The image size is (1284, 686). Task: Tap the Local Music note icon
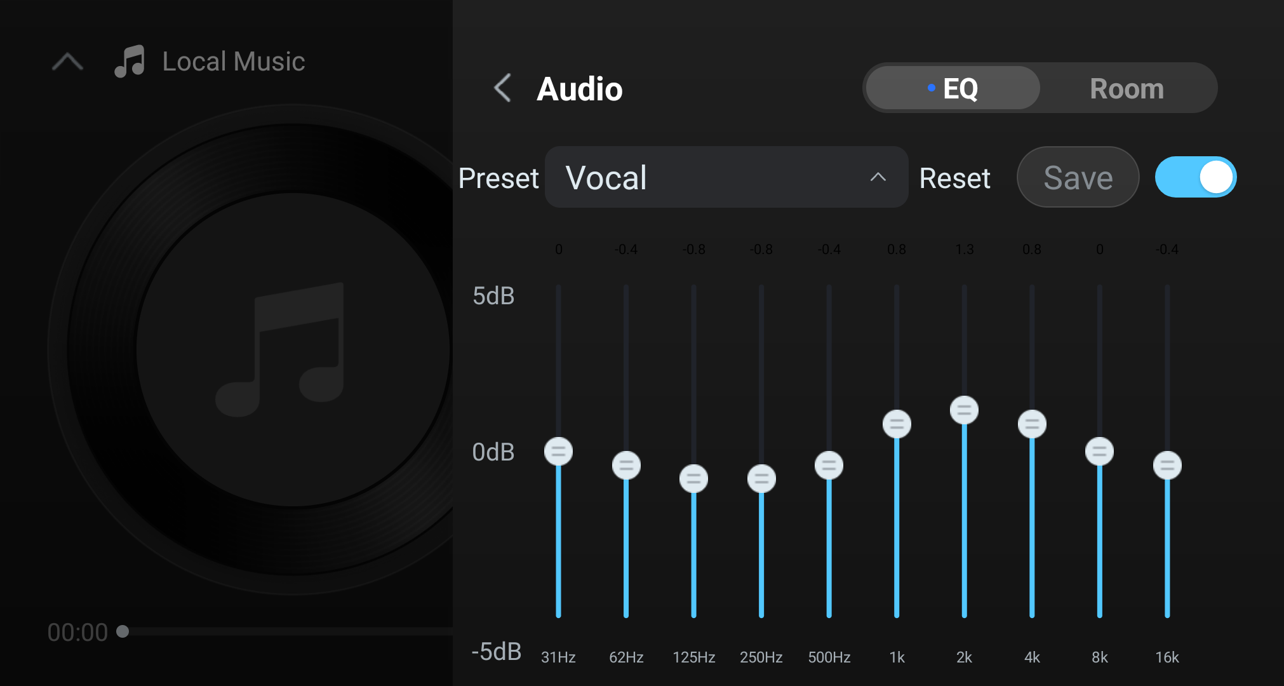point(130,62)
